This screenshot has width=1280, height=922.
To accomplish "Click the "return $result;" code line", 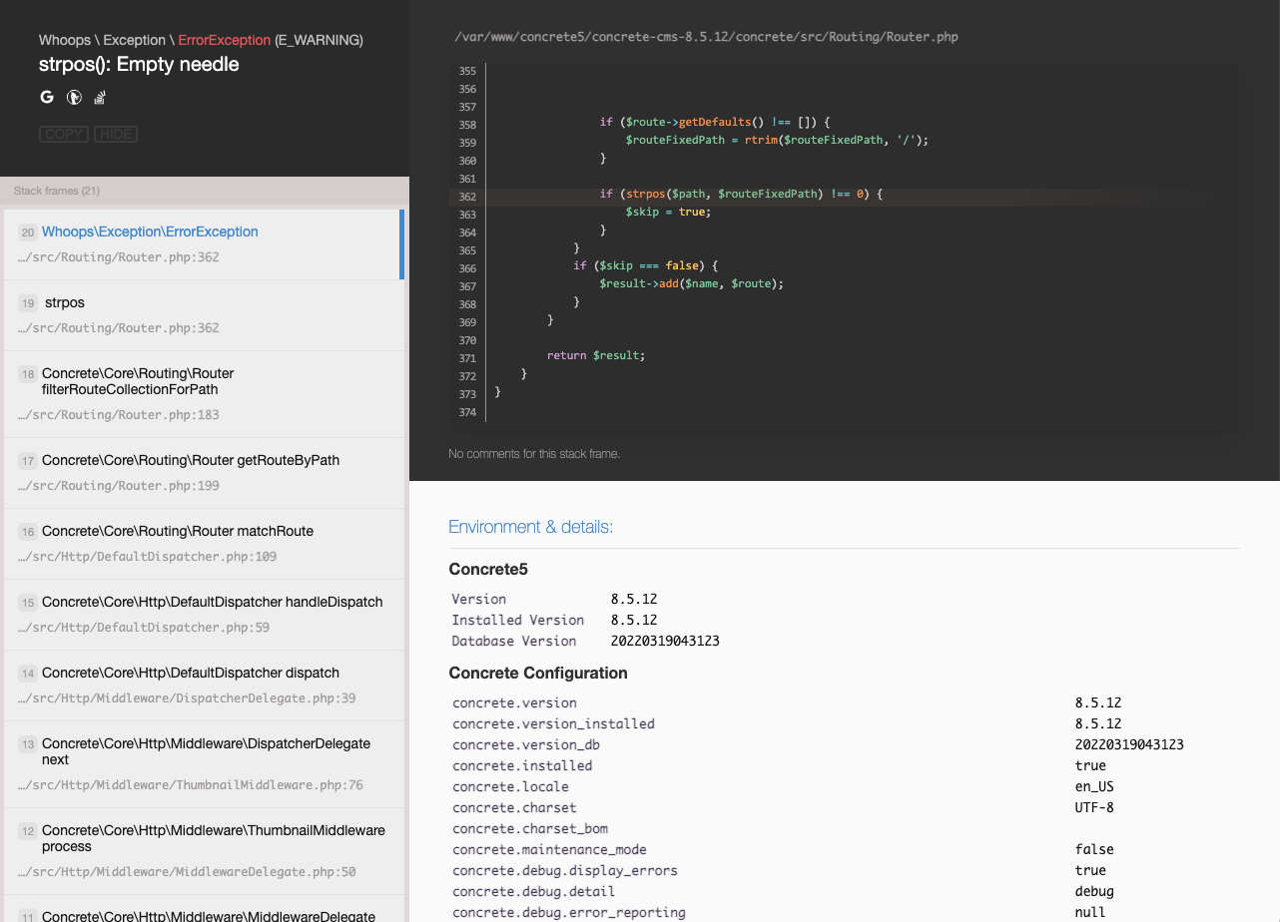I will tap(596, 356).
